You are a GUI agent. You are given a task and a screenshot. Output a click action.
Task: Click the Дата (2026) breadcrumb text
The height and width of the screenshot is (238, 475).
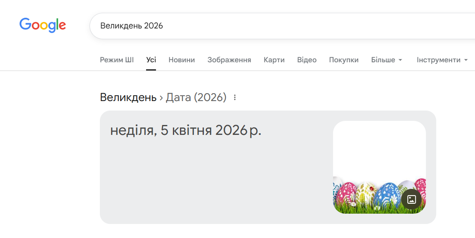pos(196,98)
